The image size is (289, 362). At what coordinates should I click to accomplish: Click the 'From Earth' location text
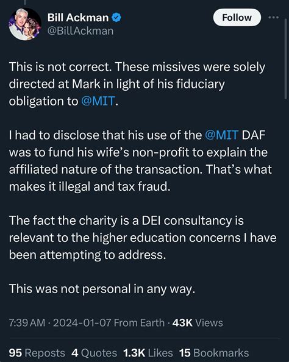(x=139, y=322)
